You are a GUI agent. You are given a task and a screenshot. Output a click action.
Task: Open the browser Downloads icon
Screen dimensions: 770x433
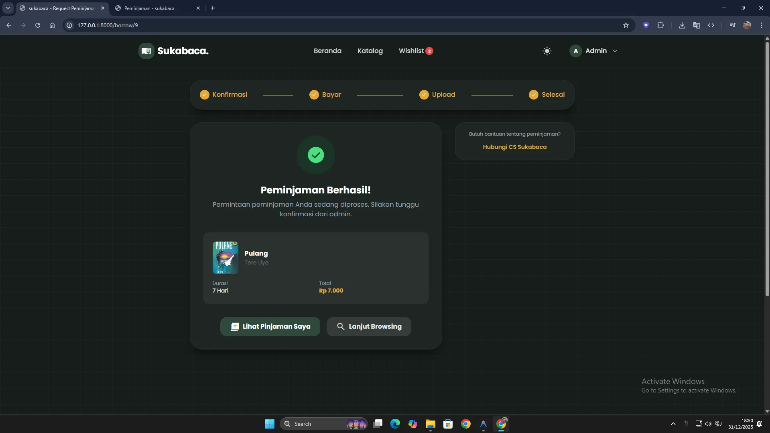click(x=682, y=25)
